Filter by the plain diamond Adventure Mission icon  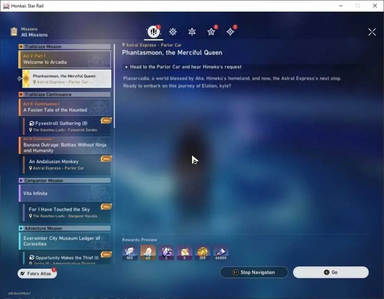(x=230, y=32)
